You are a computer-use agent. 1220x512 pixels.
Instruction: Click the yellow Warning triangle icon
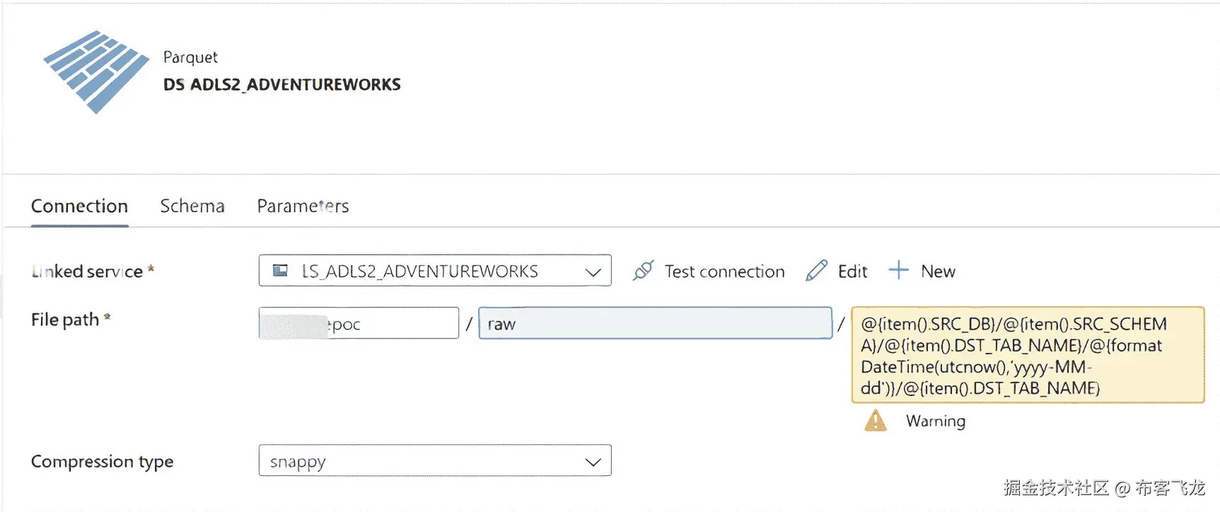click(876, 421)
